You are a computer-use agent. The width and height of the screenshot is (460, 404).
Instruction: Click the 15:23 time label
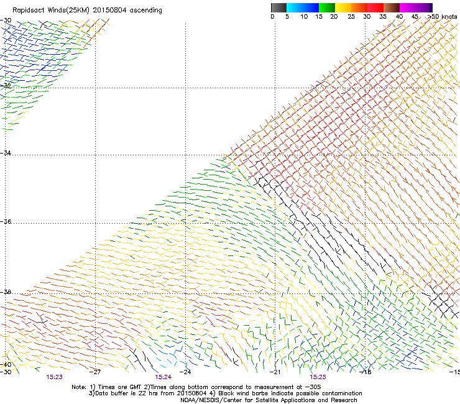tap(54, 377)
